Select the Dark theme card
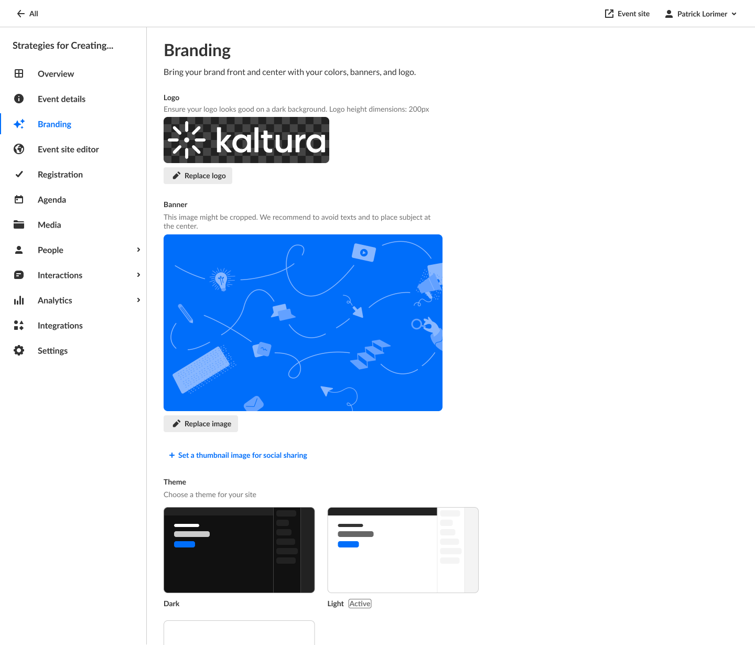This screenshot has width=755, height=645. (239, 550)
